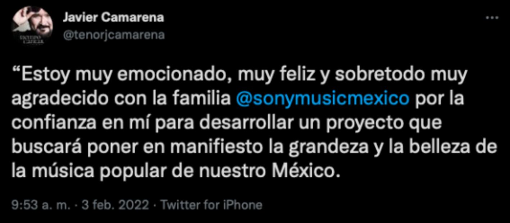510x223 pixels.
Task: Click the tweet metadata row at the bottom
Action: pyautogui.click(x=137, y=204)
